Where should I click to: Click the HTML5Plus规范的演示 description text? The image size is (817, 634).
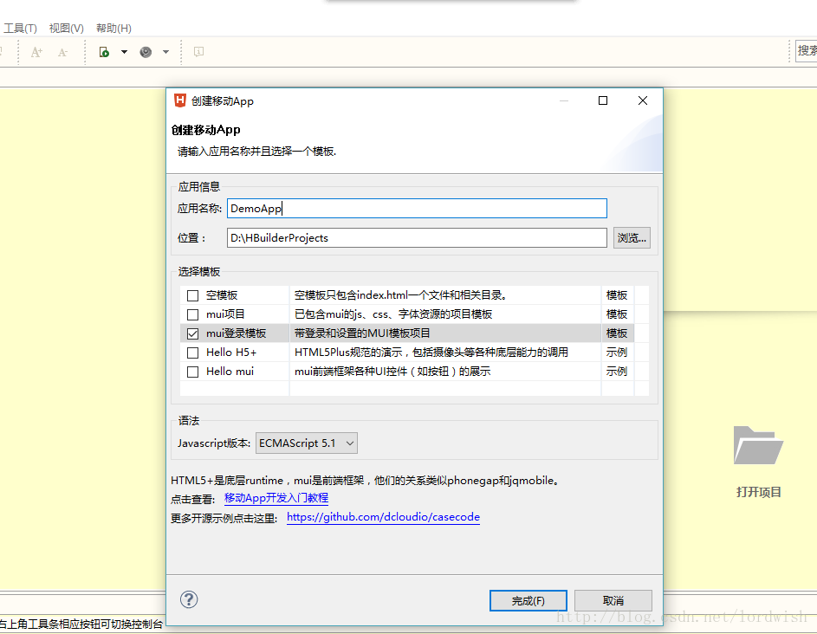431,353
